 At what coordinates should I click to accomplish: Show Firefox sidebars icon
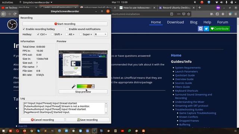tap(217, 14)
